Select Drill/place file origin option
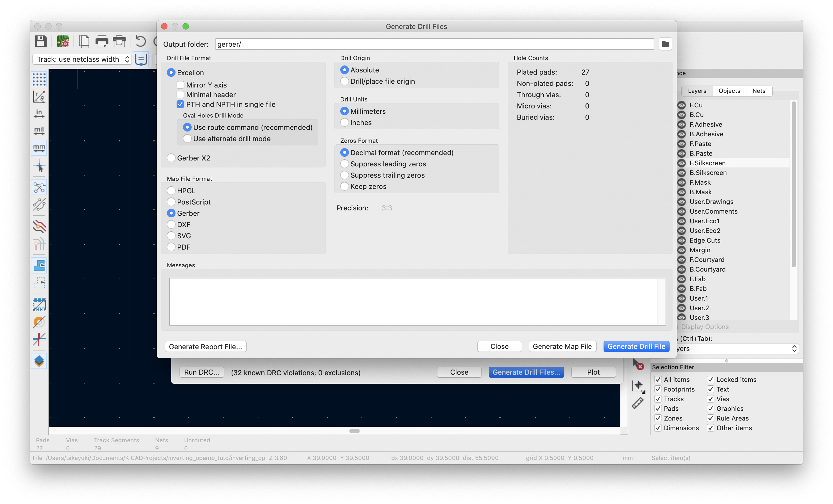The height and width of the screenshot is (504, 833). tap(344, 81)
